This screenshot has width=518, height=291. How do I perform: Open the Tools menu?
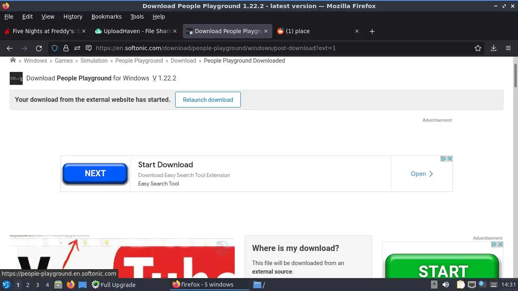point(137,17)
